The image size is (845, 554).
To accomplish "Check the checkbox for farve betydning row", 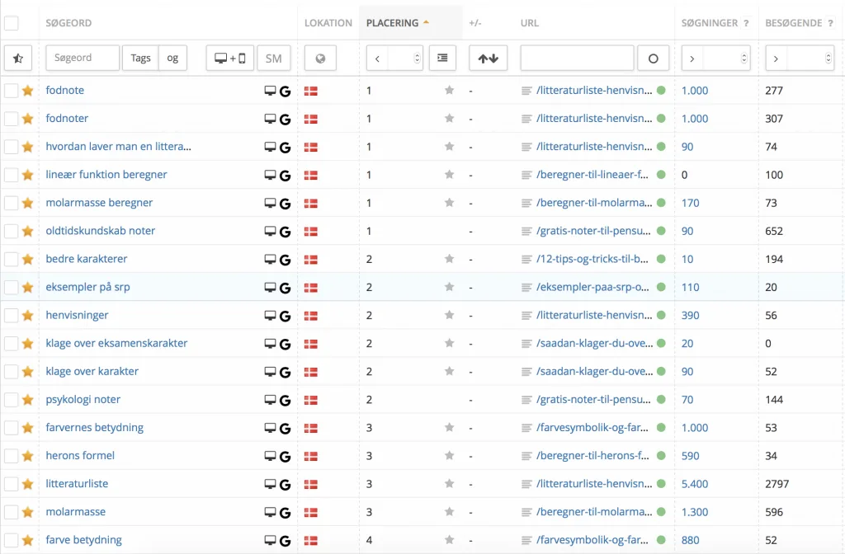I will (x=12, y=540).
